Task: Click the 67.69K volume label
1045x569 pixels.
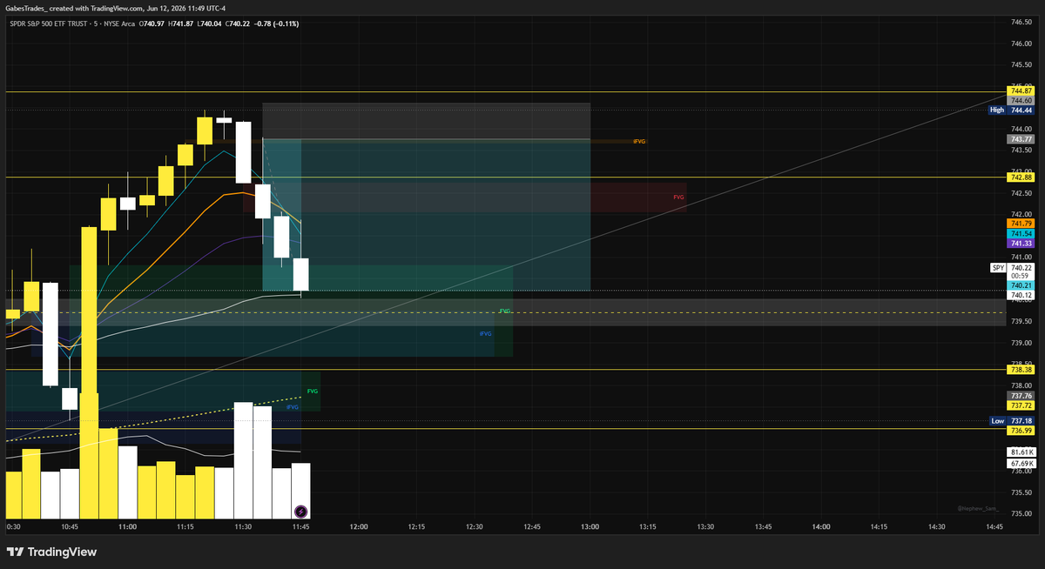Action: 1021,464
